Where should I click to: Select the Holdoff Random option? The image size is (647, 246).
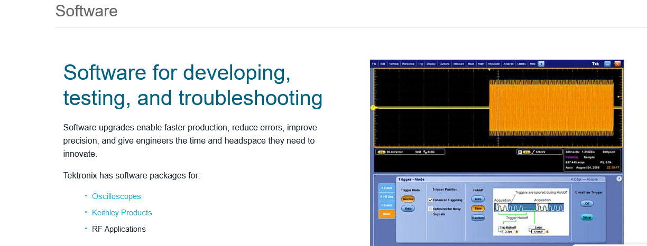point(478,217)
